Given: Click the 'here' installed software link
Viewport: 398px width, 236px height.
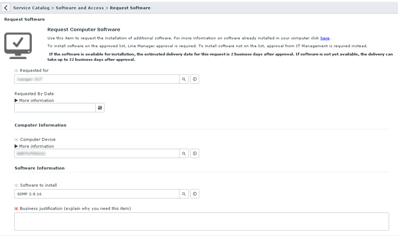Looking at the screenshot, I should tap(325, 38).
